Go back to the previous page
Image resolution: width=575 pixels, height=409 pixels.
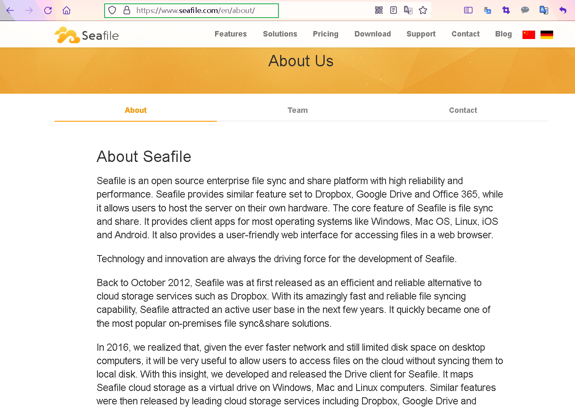click(x=10, y=10)
